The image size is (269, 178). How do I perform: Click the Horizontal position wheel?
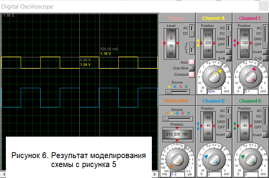(x=177, y=134)
